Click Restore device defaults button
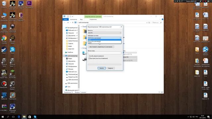Image resolution: width=212 pixels, height=119 pixels. pyautogui.click(x=101, y=47)
